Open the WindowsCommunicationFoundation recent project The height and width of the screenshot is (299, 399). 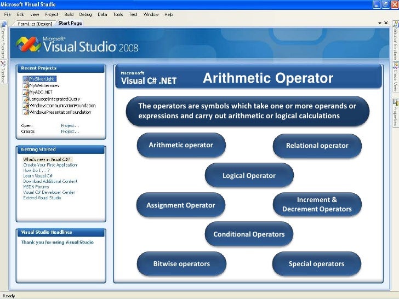[62, 105]
